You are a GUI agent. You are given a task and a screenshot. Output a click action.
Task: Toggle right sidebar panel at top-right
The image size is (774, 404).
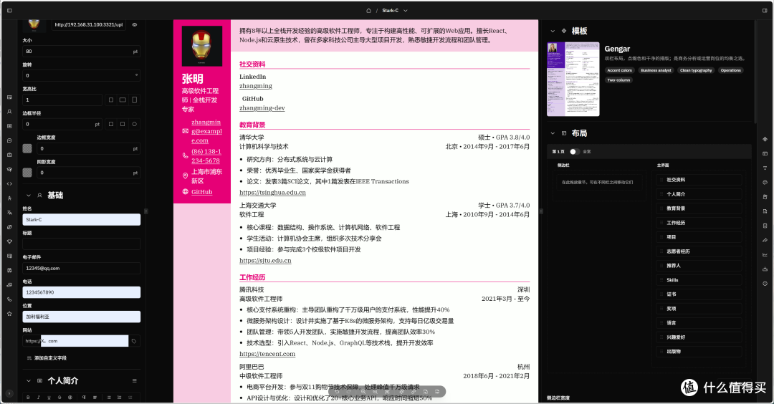coord(765,10)
